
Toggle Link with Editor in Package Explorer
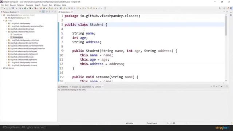[43, 12]
